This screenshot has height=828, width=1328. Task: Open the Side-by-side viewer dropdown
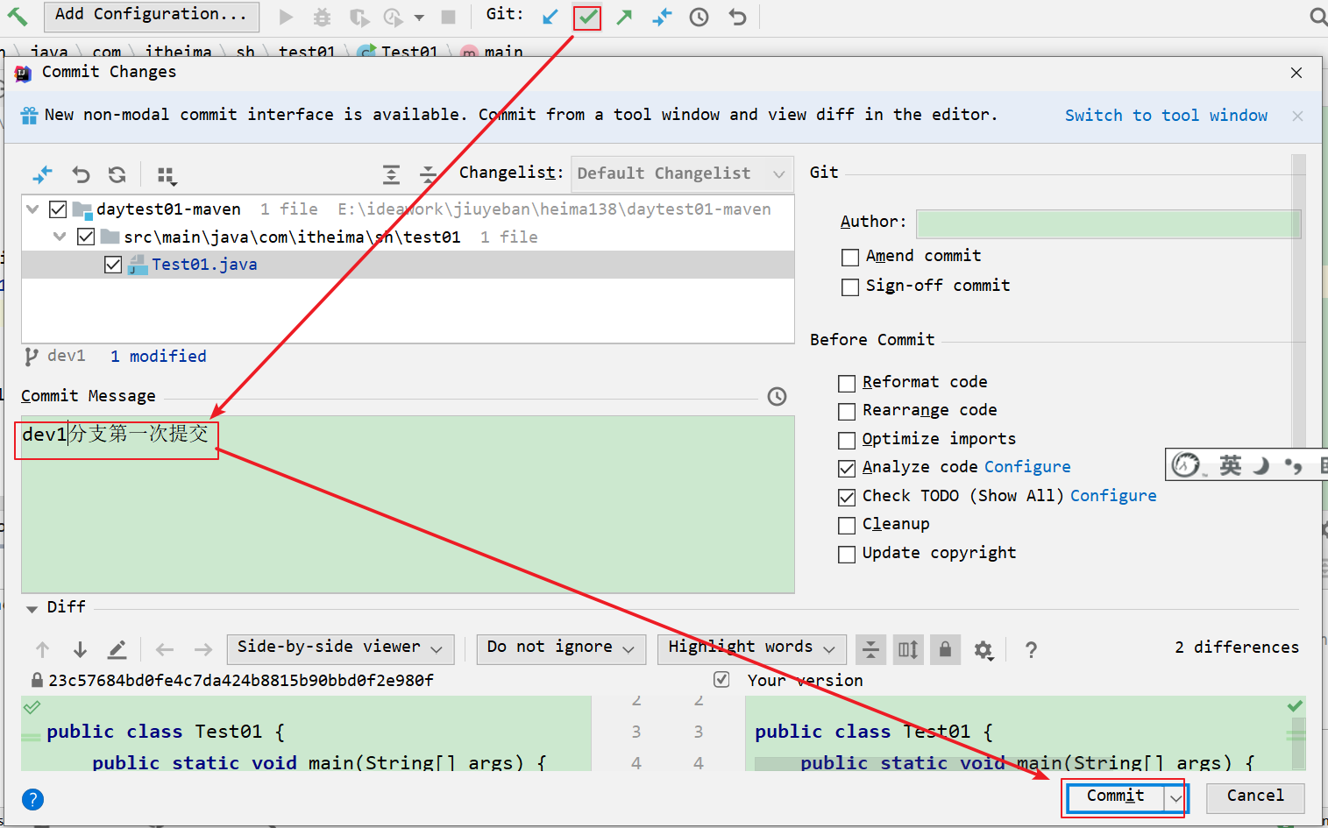click(340, 648)
